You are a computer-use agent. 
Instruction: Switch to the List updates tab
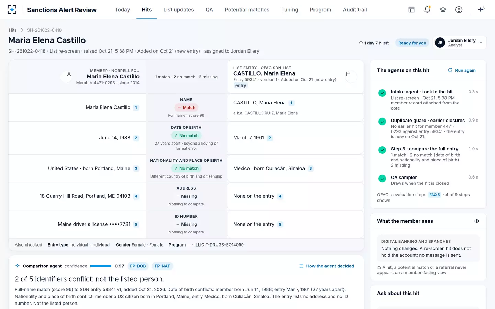(x=179, y=10)
